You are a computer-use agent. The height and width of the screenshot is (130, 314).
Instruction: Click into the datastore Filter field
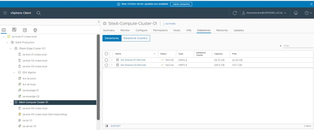297,46
